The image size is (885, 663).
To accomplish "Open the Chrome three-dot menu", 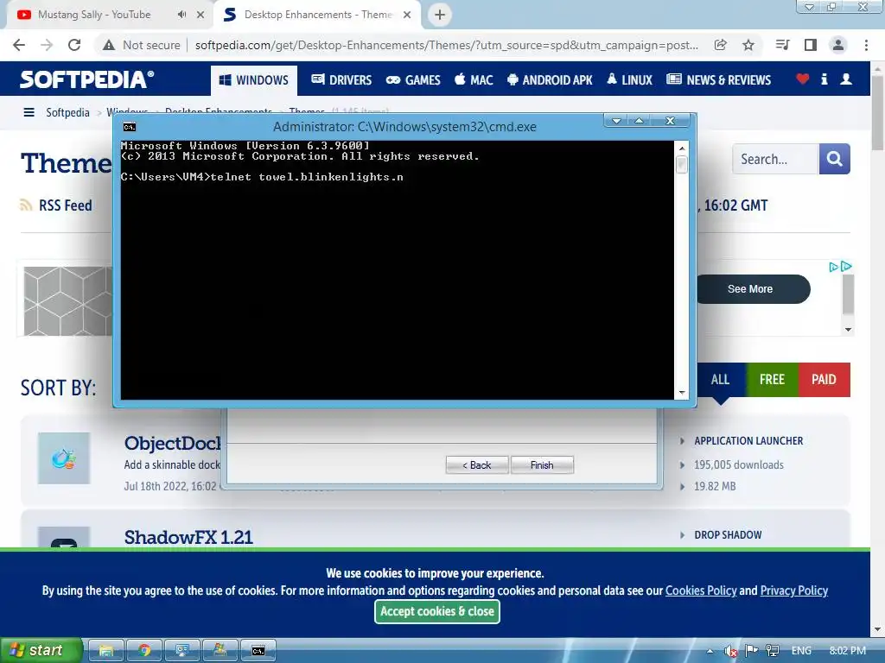I will pyautogui.click(x=866, y=45).
